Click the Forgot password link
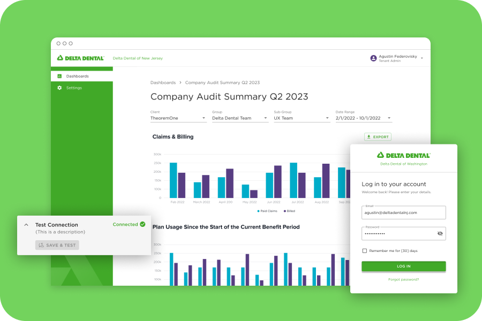 pos(403,279)
